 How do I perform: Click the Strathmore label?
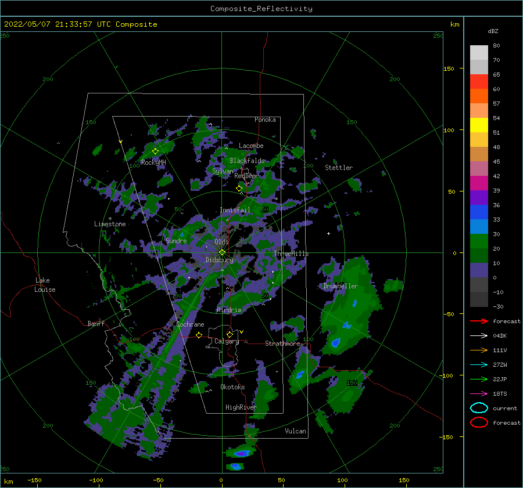click(282, 343)
